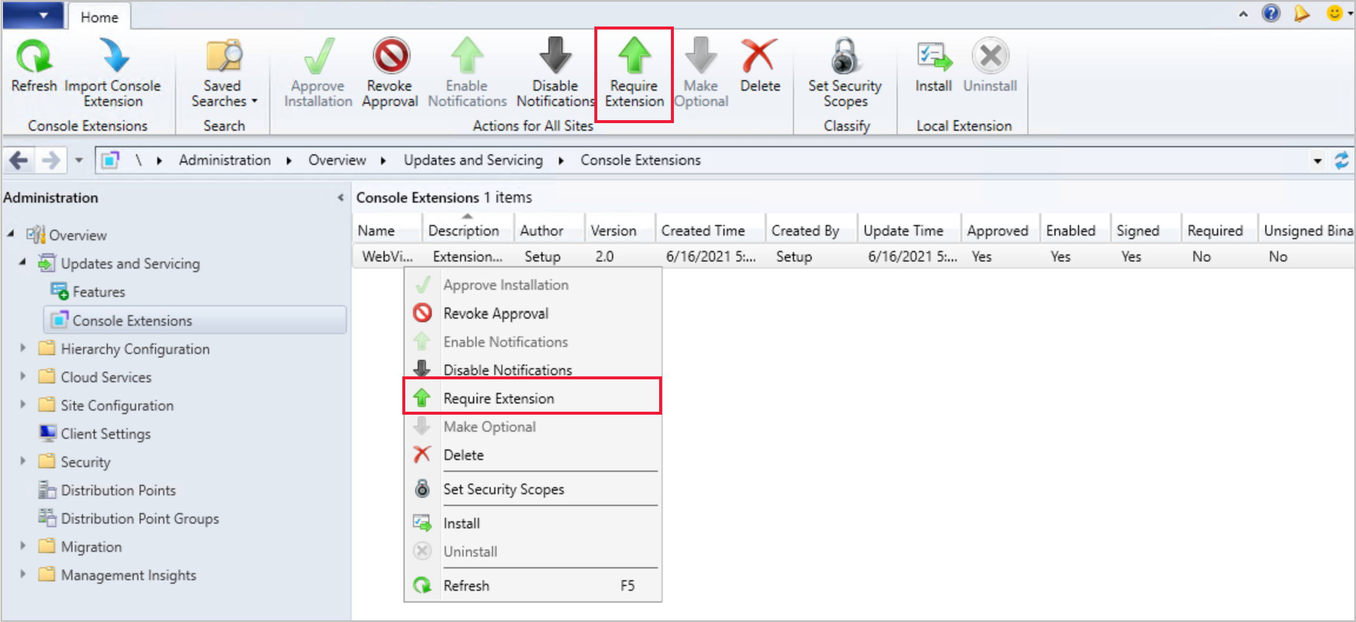Sort by the Approved column header

tap(1000, 230)
